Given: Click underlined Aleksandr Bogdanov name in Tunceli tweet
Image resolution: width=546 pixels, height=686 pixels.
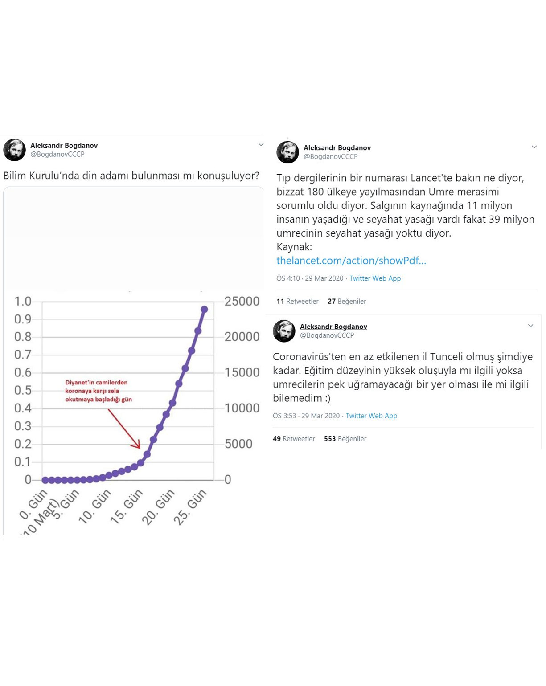Looking at the screenshot, I should [x=333, y=327].
